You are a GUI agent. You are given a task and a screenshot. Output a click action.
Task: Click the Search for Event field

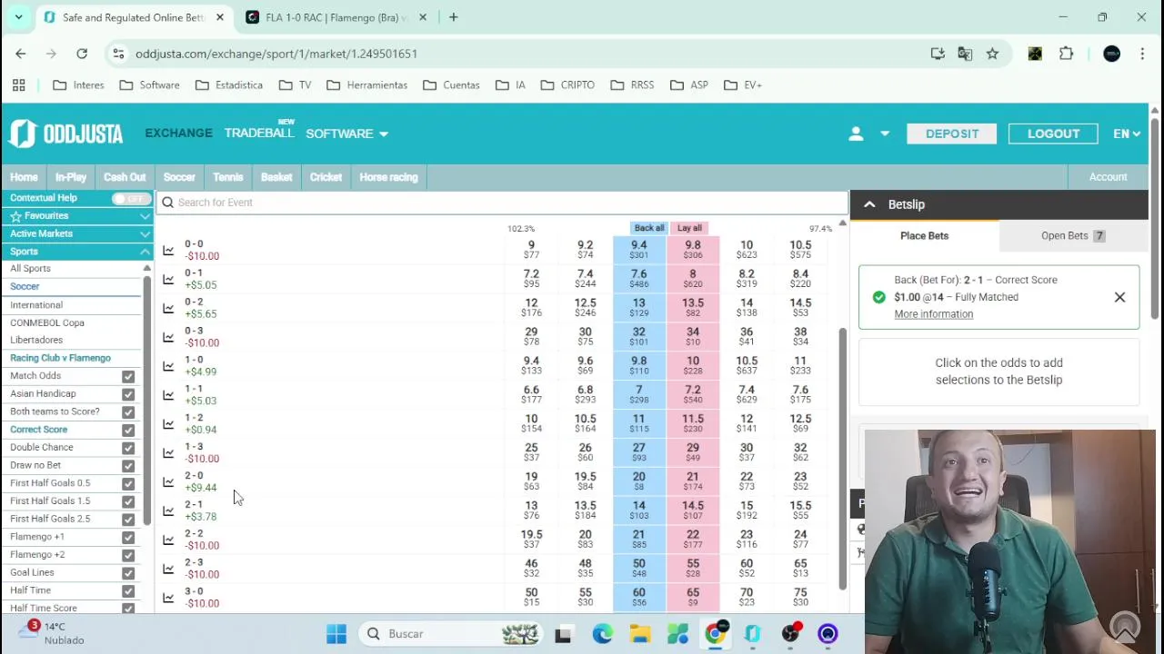(502, 203)
